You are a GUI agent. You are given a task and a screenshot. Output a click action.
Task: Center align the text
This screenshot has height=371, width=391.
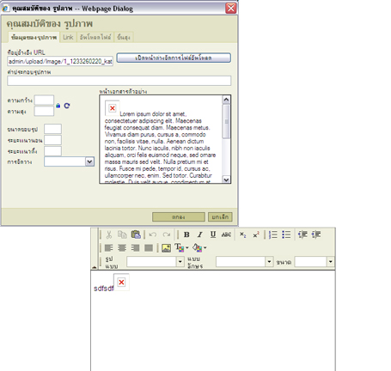[122, 248]
